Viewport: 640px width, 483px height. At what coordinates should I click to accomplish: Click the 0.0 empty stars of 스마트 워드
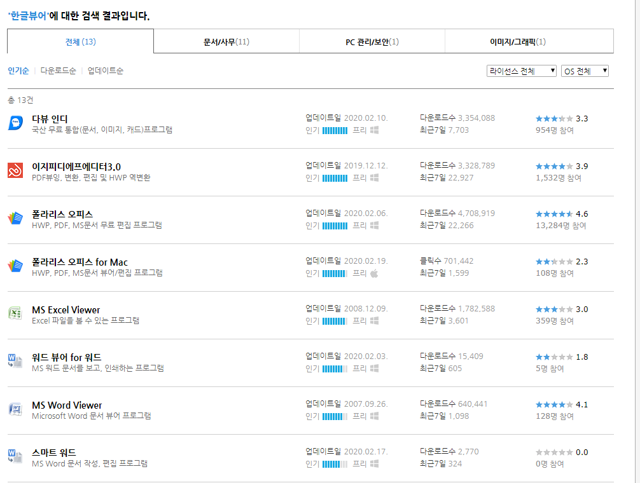click(x=554, y=452)
